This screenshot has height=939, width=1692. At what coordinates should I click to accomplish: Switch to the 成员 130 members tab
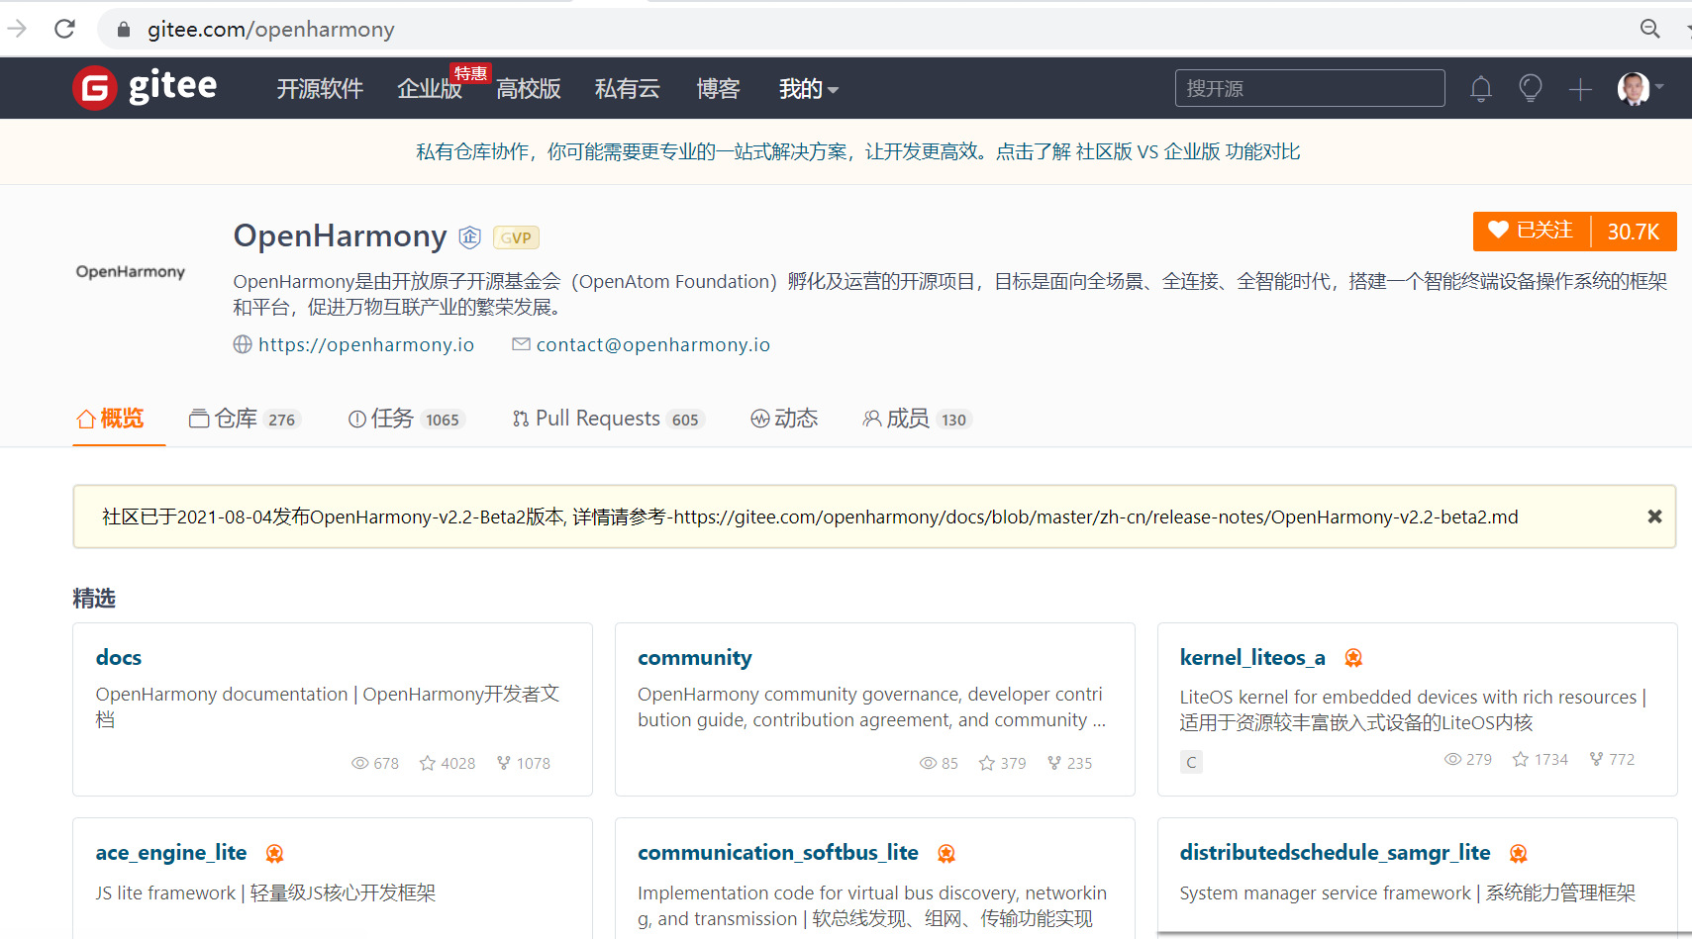[917, 419]
